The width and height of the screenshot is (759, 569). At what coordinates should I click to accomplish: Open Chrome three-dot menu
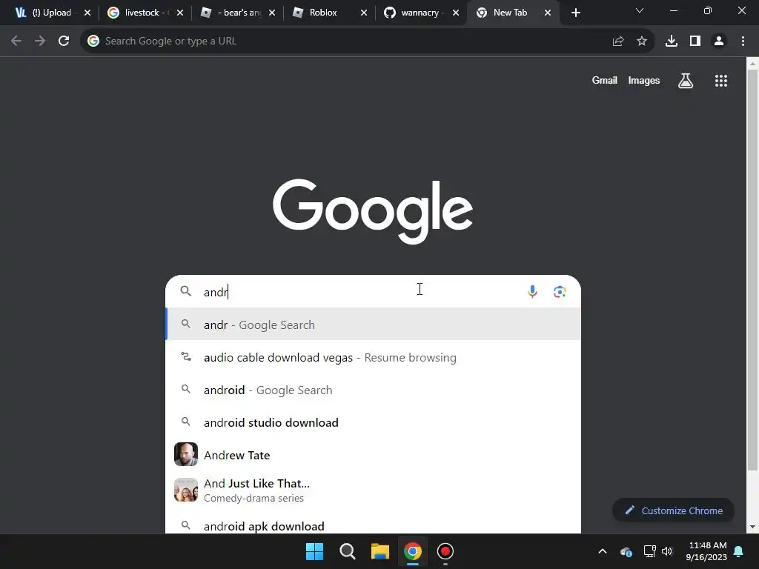click(743, 41)
